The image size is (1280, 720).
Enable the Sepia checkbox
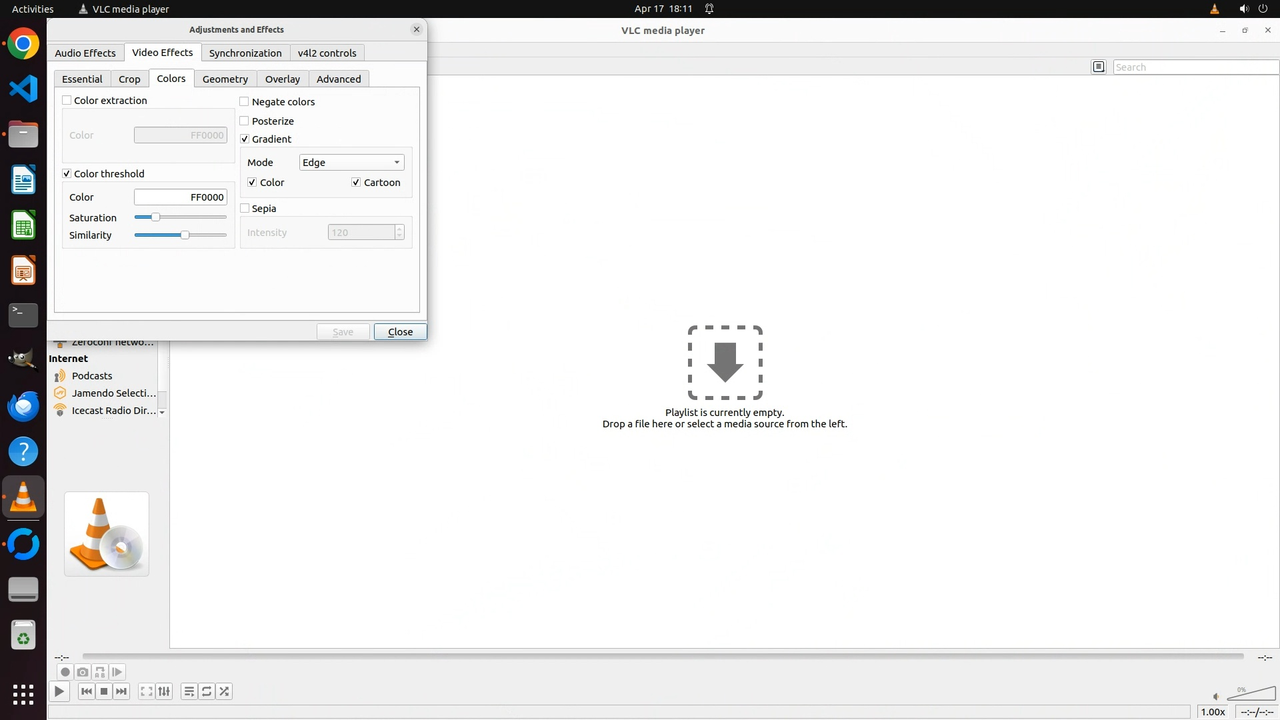tap(245, 209)
